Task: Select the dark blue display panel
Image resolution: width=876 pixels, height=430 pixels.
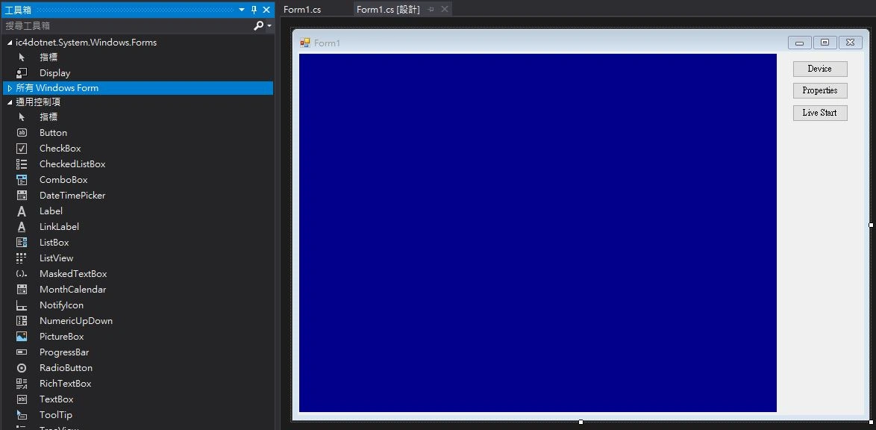Action: tap(537, 233)
